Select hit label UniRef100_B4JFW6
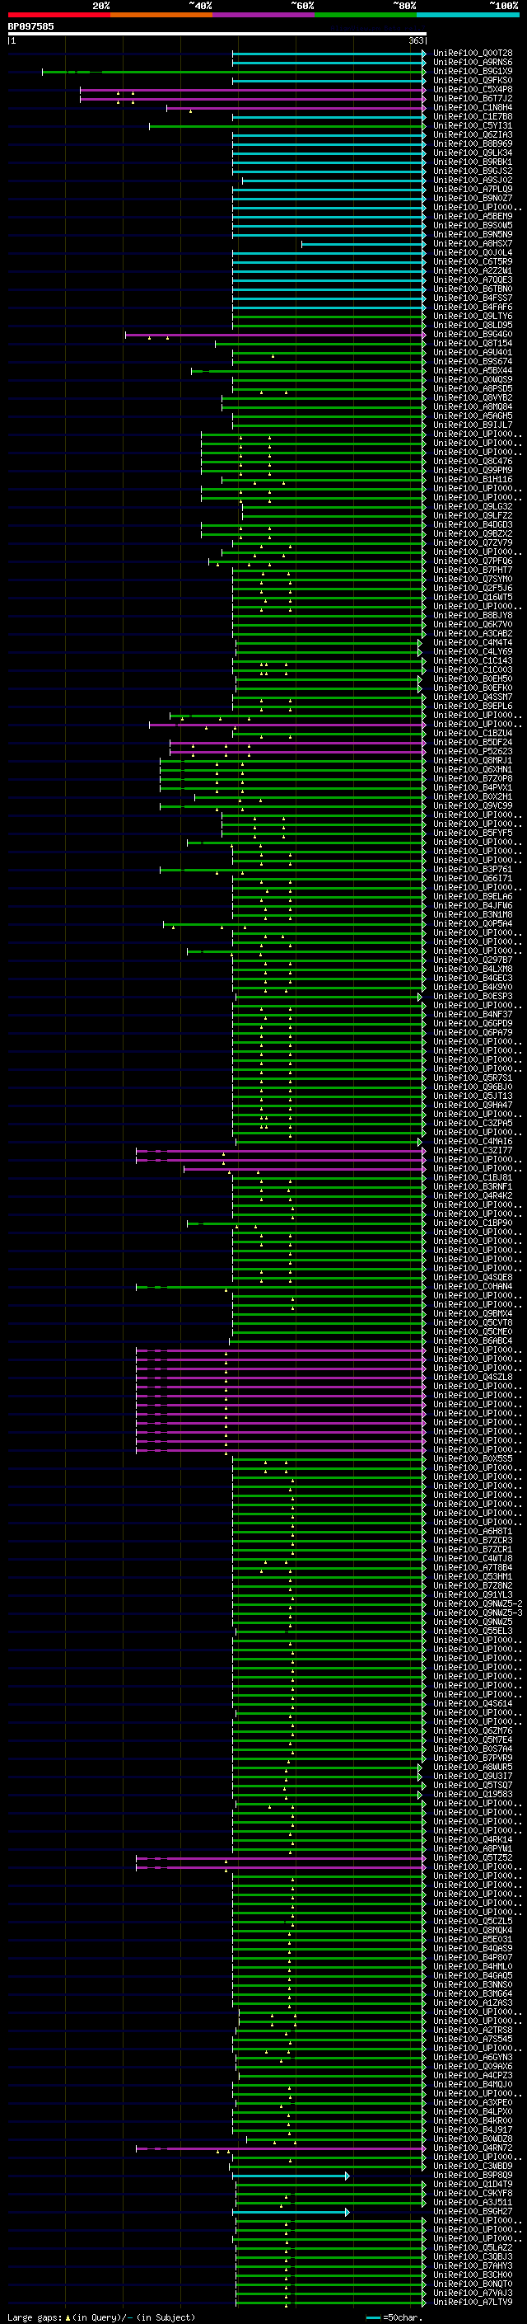This screenshot has height=2324, width=527. [x=473, y=906]
